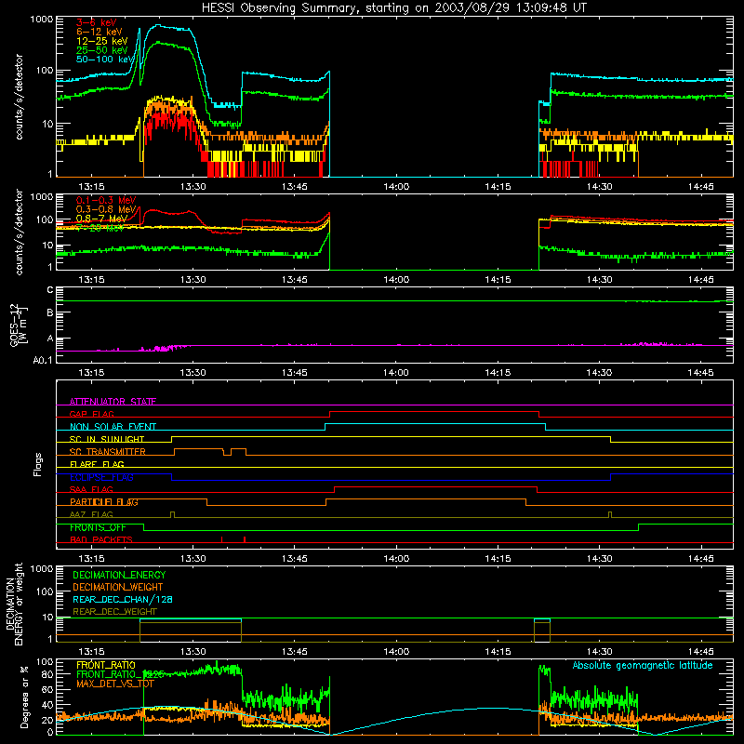Click the 0.3-0.8 MeV legend label
744x744 pixels.
(106, 209)
